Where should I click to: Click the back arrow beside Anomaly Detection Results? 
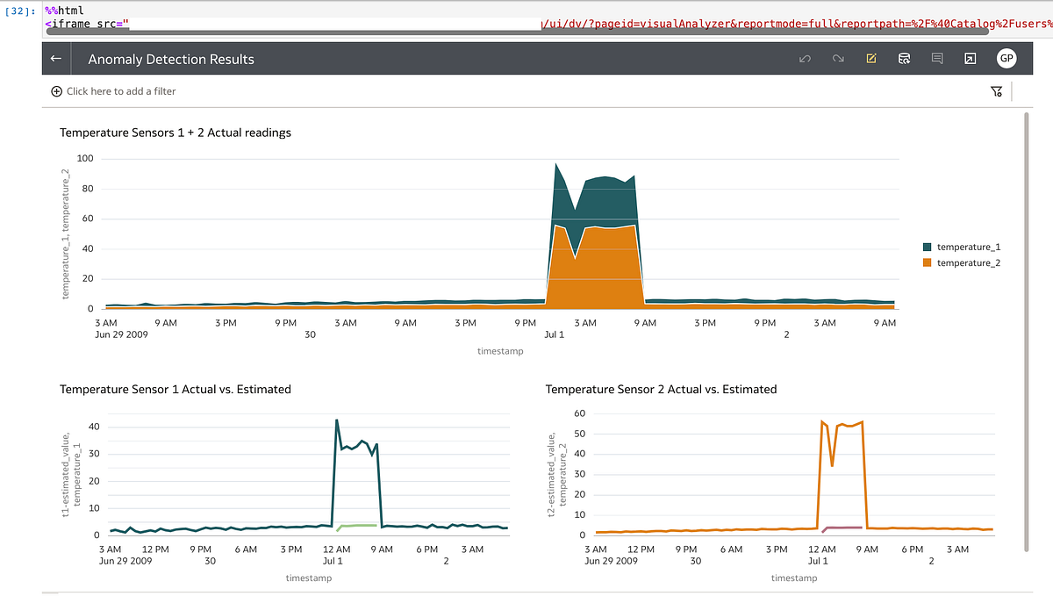pyautogui.click(x=55, y=58)
